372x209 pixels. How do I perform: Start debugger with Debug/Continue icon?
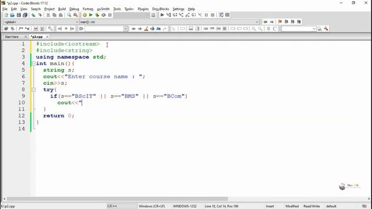[x=162, y=15]
